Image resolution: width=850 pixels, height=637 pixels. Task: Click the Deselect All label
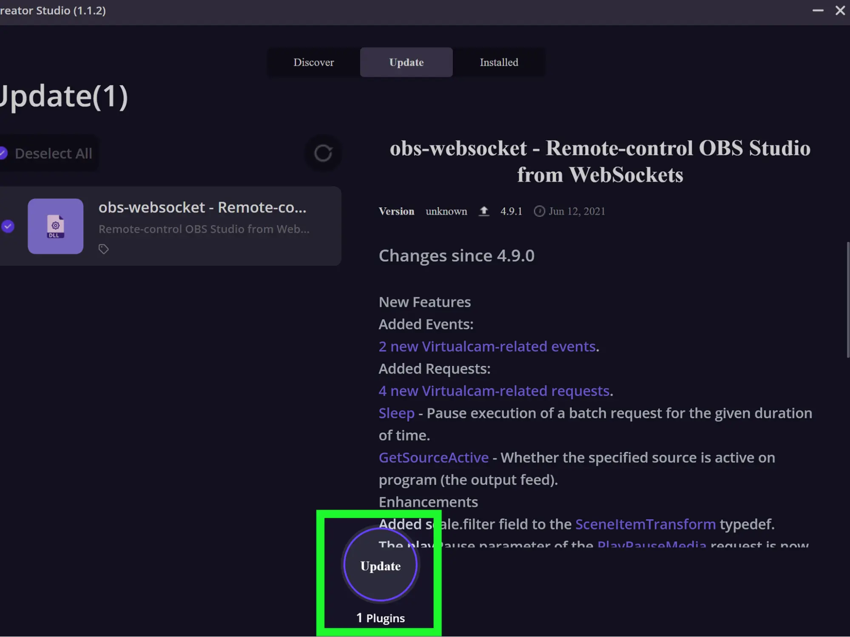point(54,153)
